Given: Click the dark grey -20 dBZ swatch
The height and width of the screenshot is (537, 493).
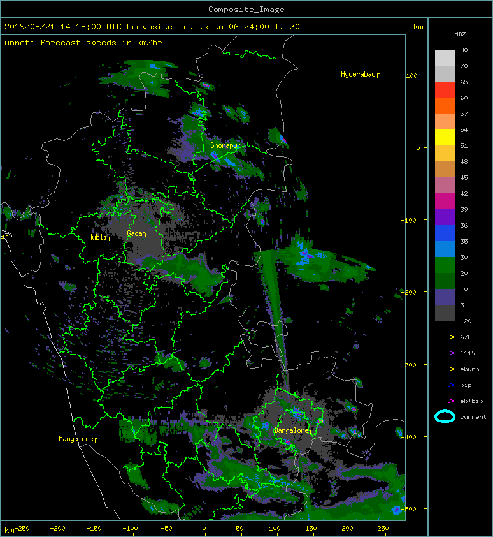Looking at the screenshot, I should tap(445, 313).
